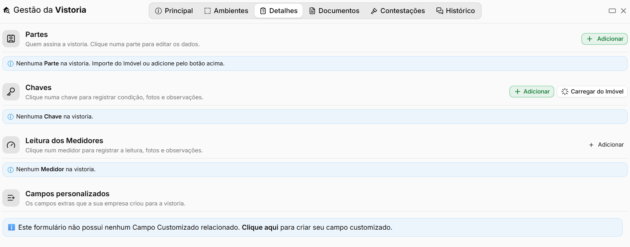Add a new Chave with Adicionar

point(532,92)
